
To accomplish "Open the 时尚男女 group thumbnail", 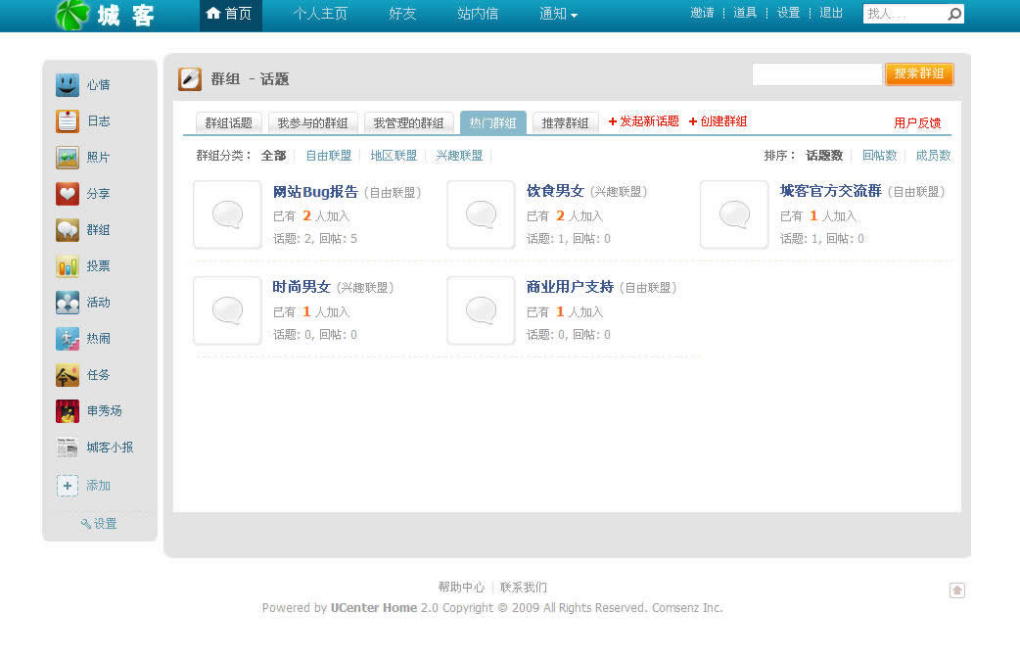I will [x=228, y=310].
